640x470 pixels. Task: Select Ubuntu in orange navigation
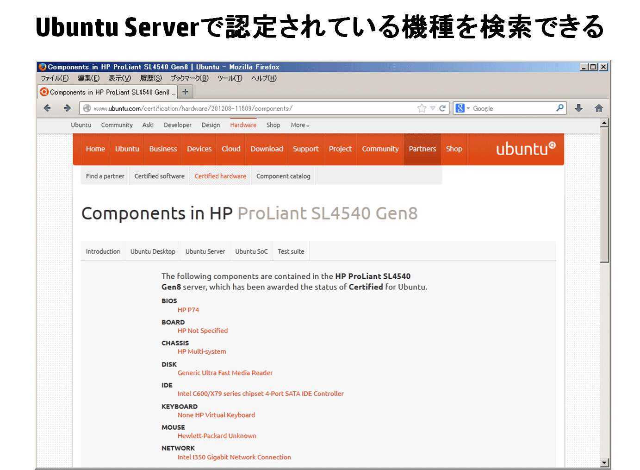127,149
